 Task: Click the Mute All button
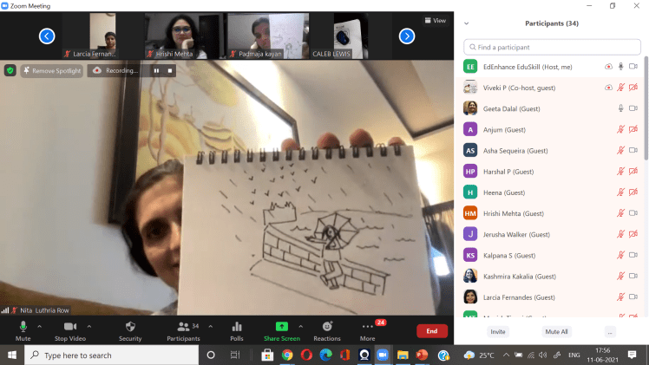[556, 331]
